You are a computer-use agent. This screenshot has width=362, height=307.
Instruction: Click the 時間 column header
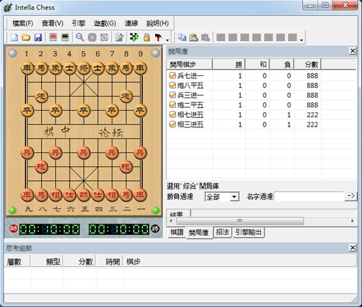[110, 262]
